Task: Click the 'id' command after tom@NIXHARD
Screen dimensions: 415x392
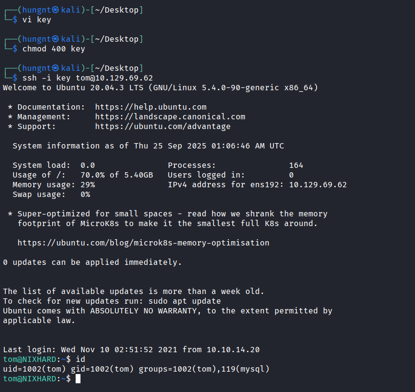Action: [80, 359]
